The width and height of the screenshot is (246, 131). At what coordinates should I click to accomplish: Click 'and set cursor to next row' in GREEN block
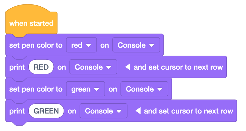188,111
